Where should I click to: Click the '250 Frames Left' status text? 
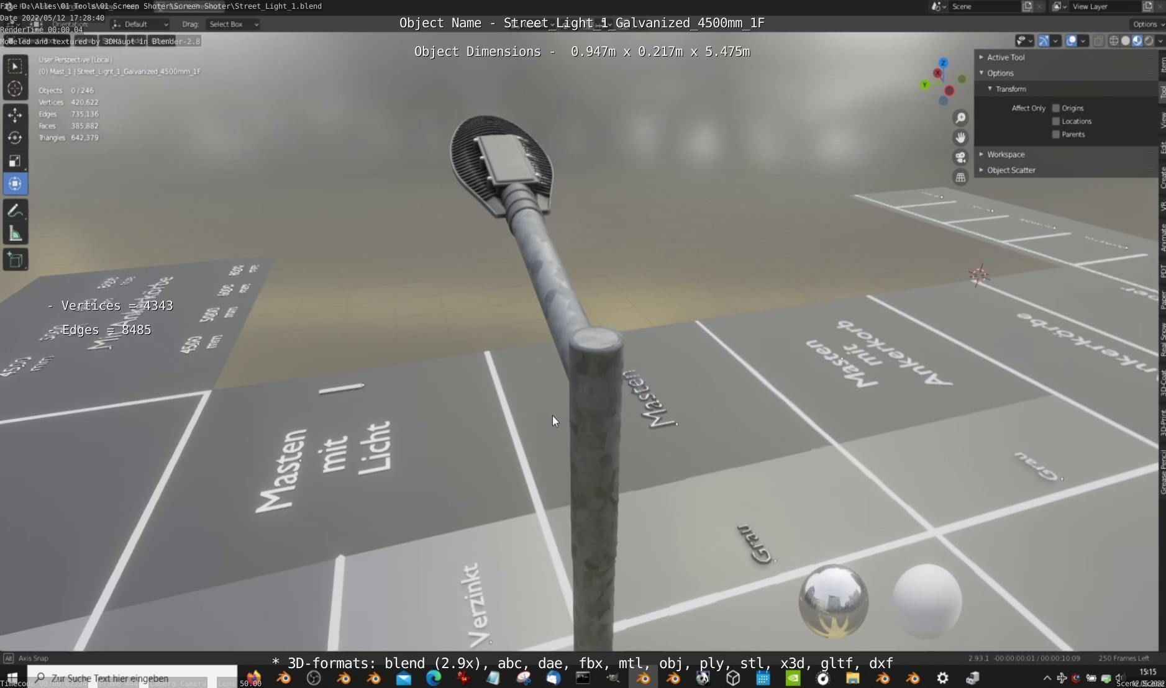1124,658
